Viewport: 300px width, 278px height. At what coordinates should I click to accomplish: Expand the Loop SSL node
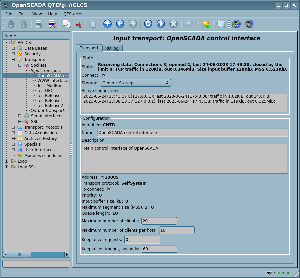(7, 167)
